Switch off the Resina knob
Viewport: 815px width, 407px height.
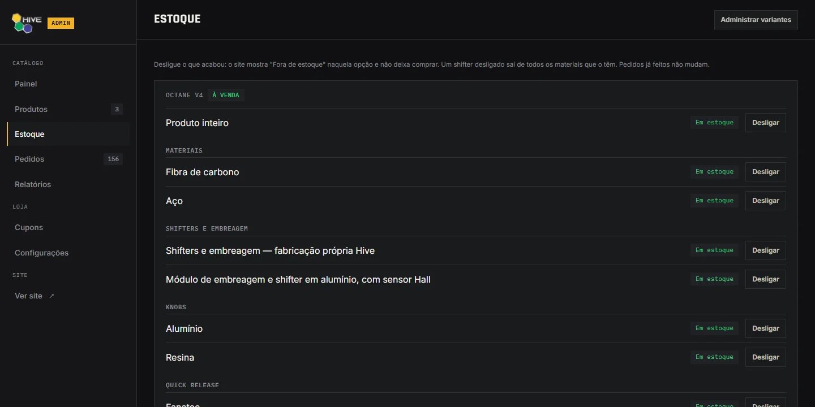(765, 357)
